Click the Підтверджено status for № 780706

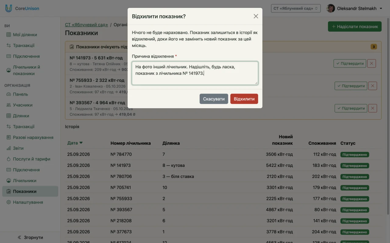pyautogui.click(x=355, y=177)
